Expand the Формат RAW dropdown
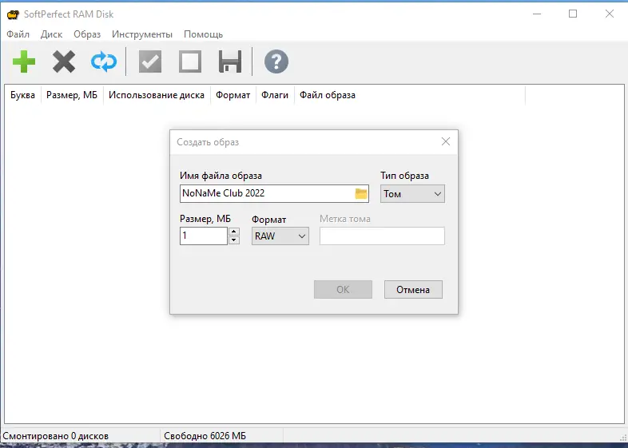Viewport: 628px width, 448px height. coord(280,236)
